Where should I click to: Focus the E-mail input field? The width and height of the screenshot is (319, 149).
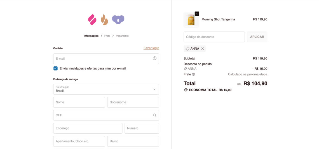point(106,59)
